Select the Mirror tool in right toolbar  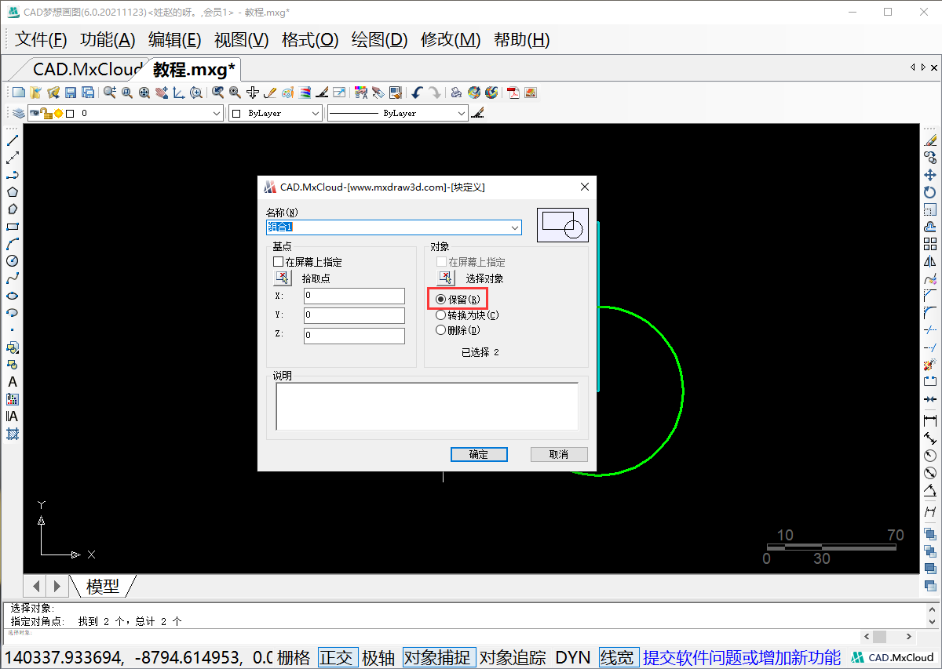coord(930,261)
